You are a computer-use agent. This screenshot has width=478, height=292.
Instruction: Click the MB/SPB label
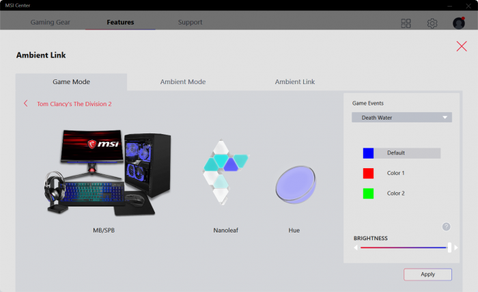tap(104, 230)
